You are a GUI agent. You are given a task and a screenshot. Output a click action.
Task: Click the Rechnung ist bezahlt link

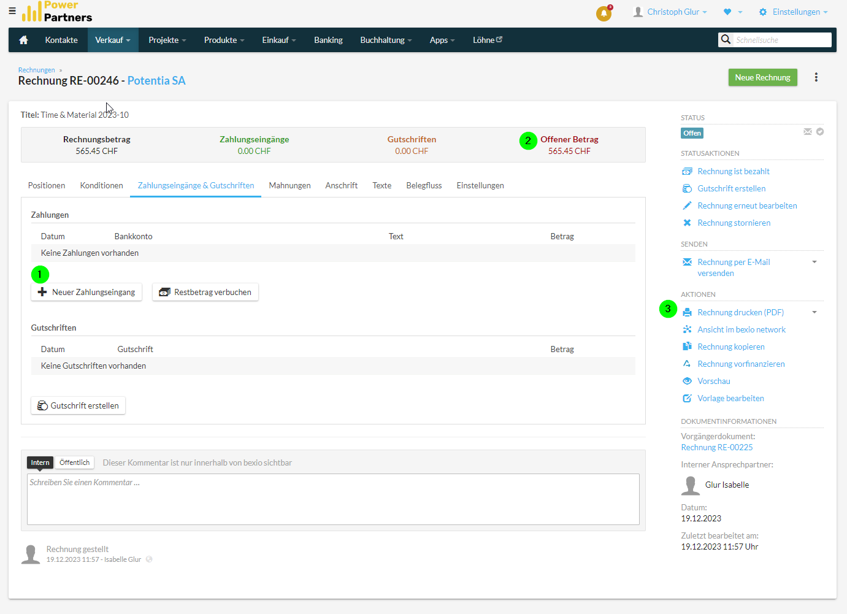tap(734, 171)
